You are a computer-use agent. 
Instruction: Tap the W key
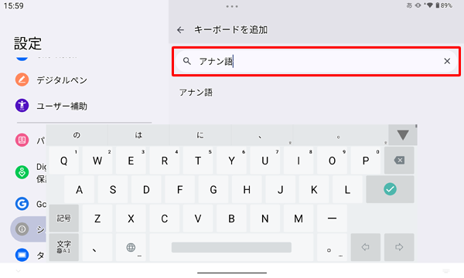click(97, 161)
